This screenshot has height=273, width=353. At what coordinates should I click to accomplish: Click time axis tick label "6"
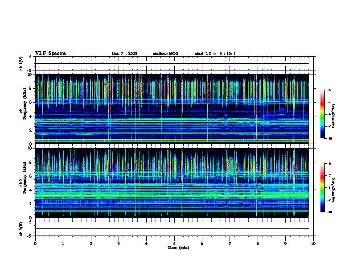pos(202,244)
